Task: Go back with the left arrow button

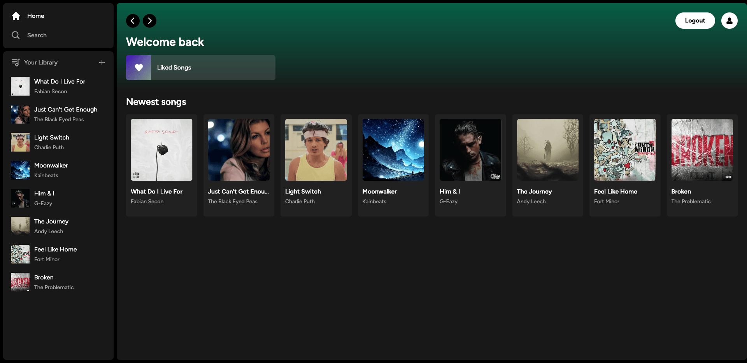Action: click(133, 21)
